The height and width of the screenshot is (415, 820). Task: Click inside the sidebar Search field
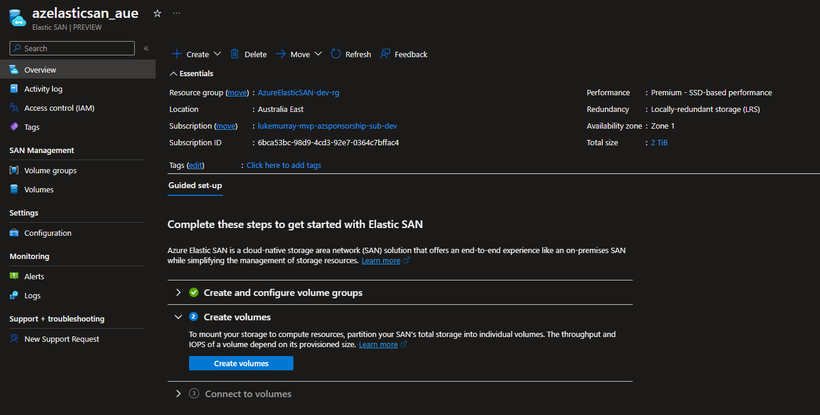tap(72, 48)
